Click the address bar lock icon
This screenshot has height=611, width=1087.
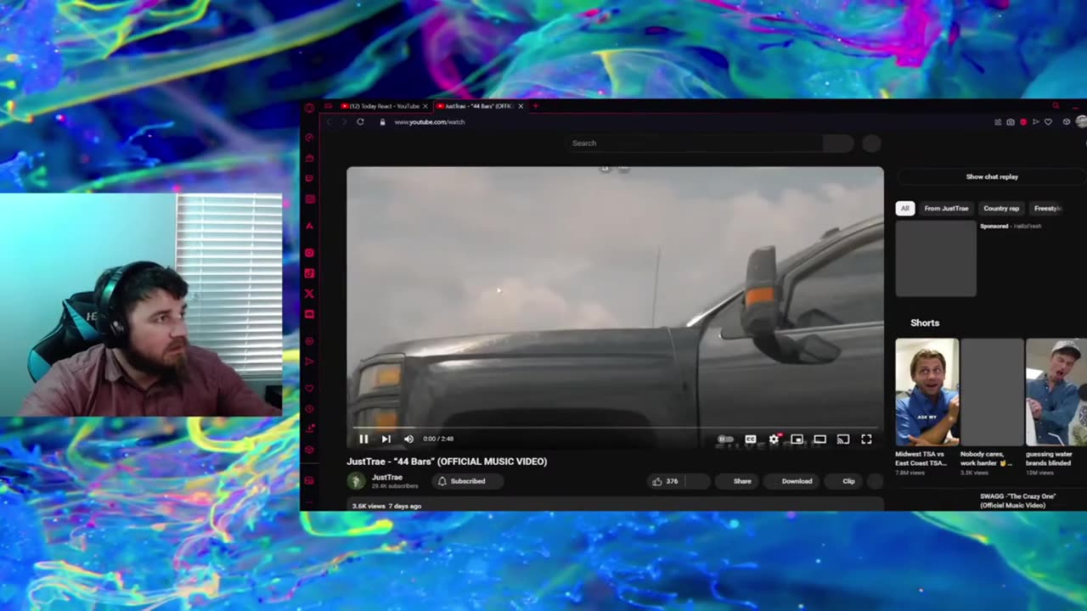(x=382, y=122)
